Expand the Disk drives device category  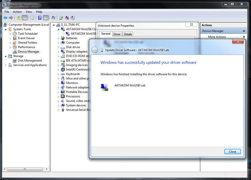click(x=58, y=47)
